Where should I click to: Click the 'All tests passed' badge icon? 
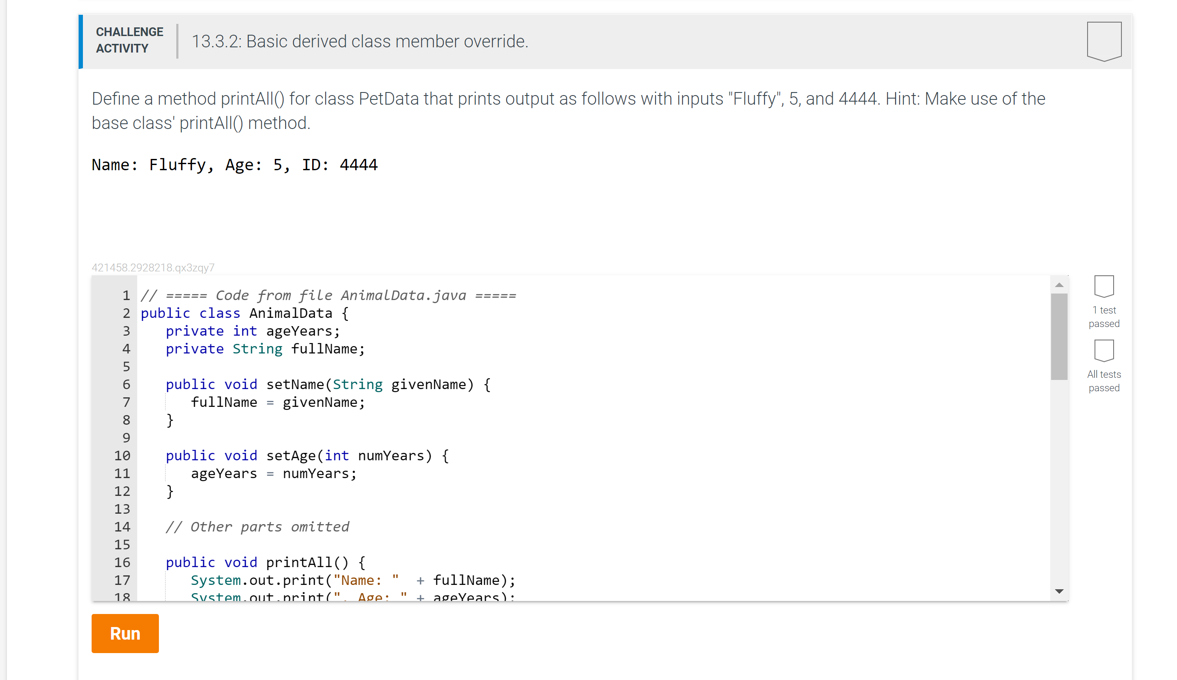point(1104,350)
